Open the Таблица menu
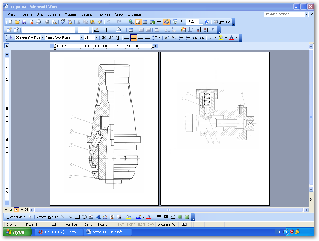Image resolution: width=319 pixels, height=241 pixels. click(x=103, y=14)
